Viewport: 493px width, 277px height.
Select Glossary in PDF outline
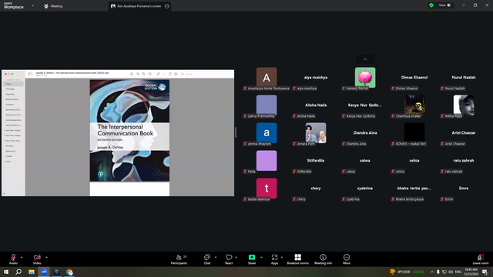pos(9,145)
